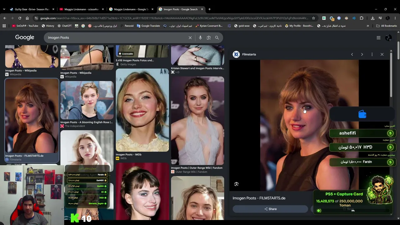Image resolution: width=400 pixels, height=225 pixels.
Task: Select the Imogen Poots - FILMSTARTS.de thumbnail
Action: [32, 116]
